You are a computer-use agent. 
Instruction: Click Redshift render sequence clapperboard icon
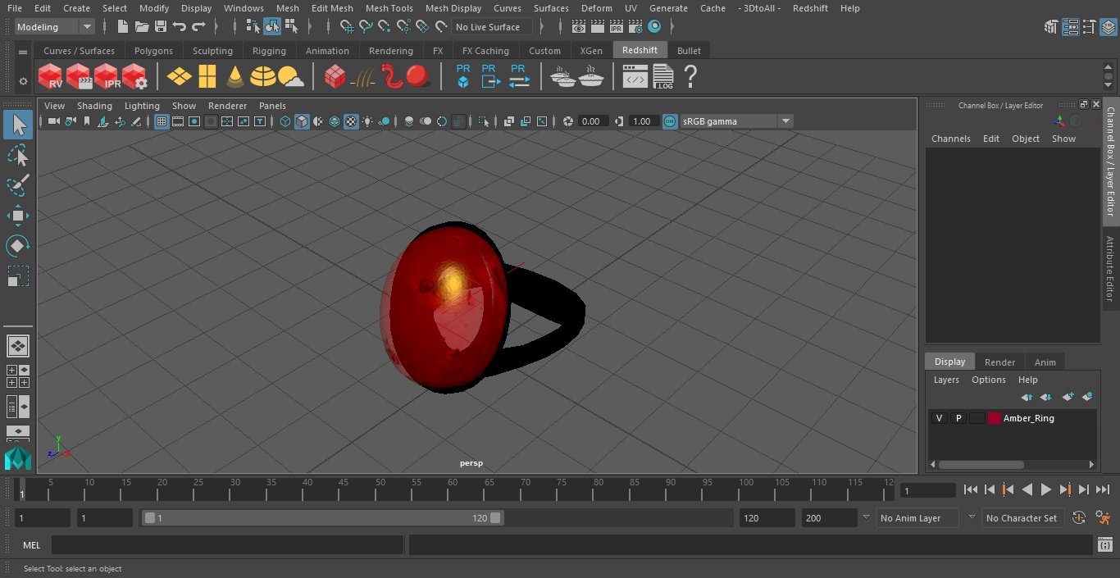pyautogui.click(x=79, y=76)
